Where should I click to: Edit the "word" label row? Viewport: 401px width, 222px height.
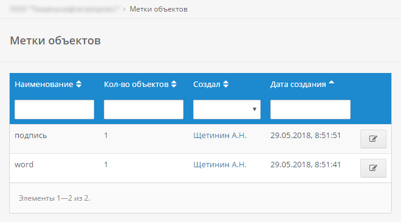pos(373,168)
